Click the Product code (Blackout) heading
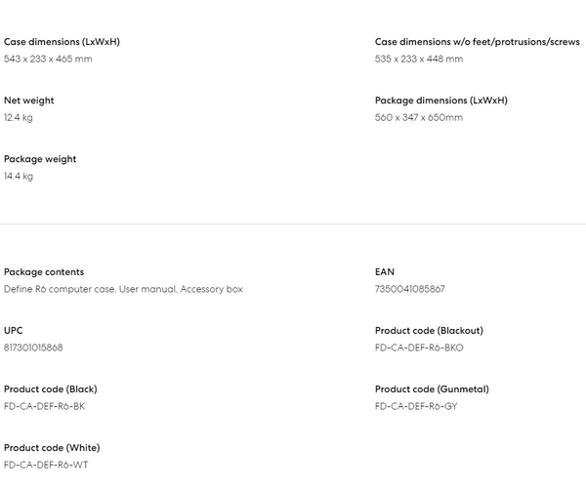Screen dimensions: 586x489 tap(429, 331)
